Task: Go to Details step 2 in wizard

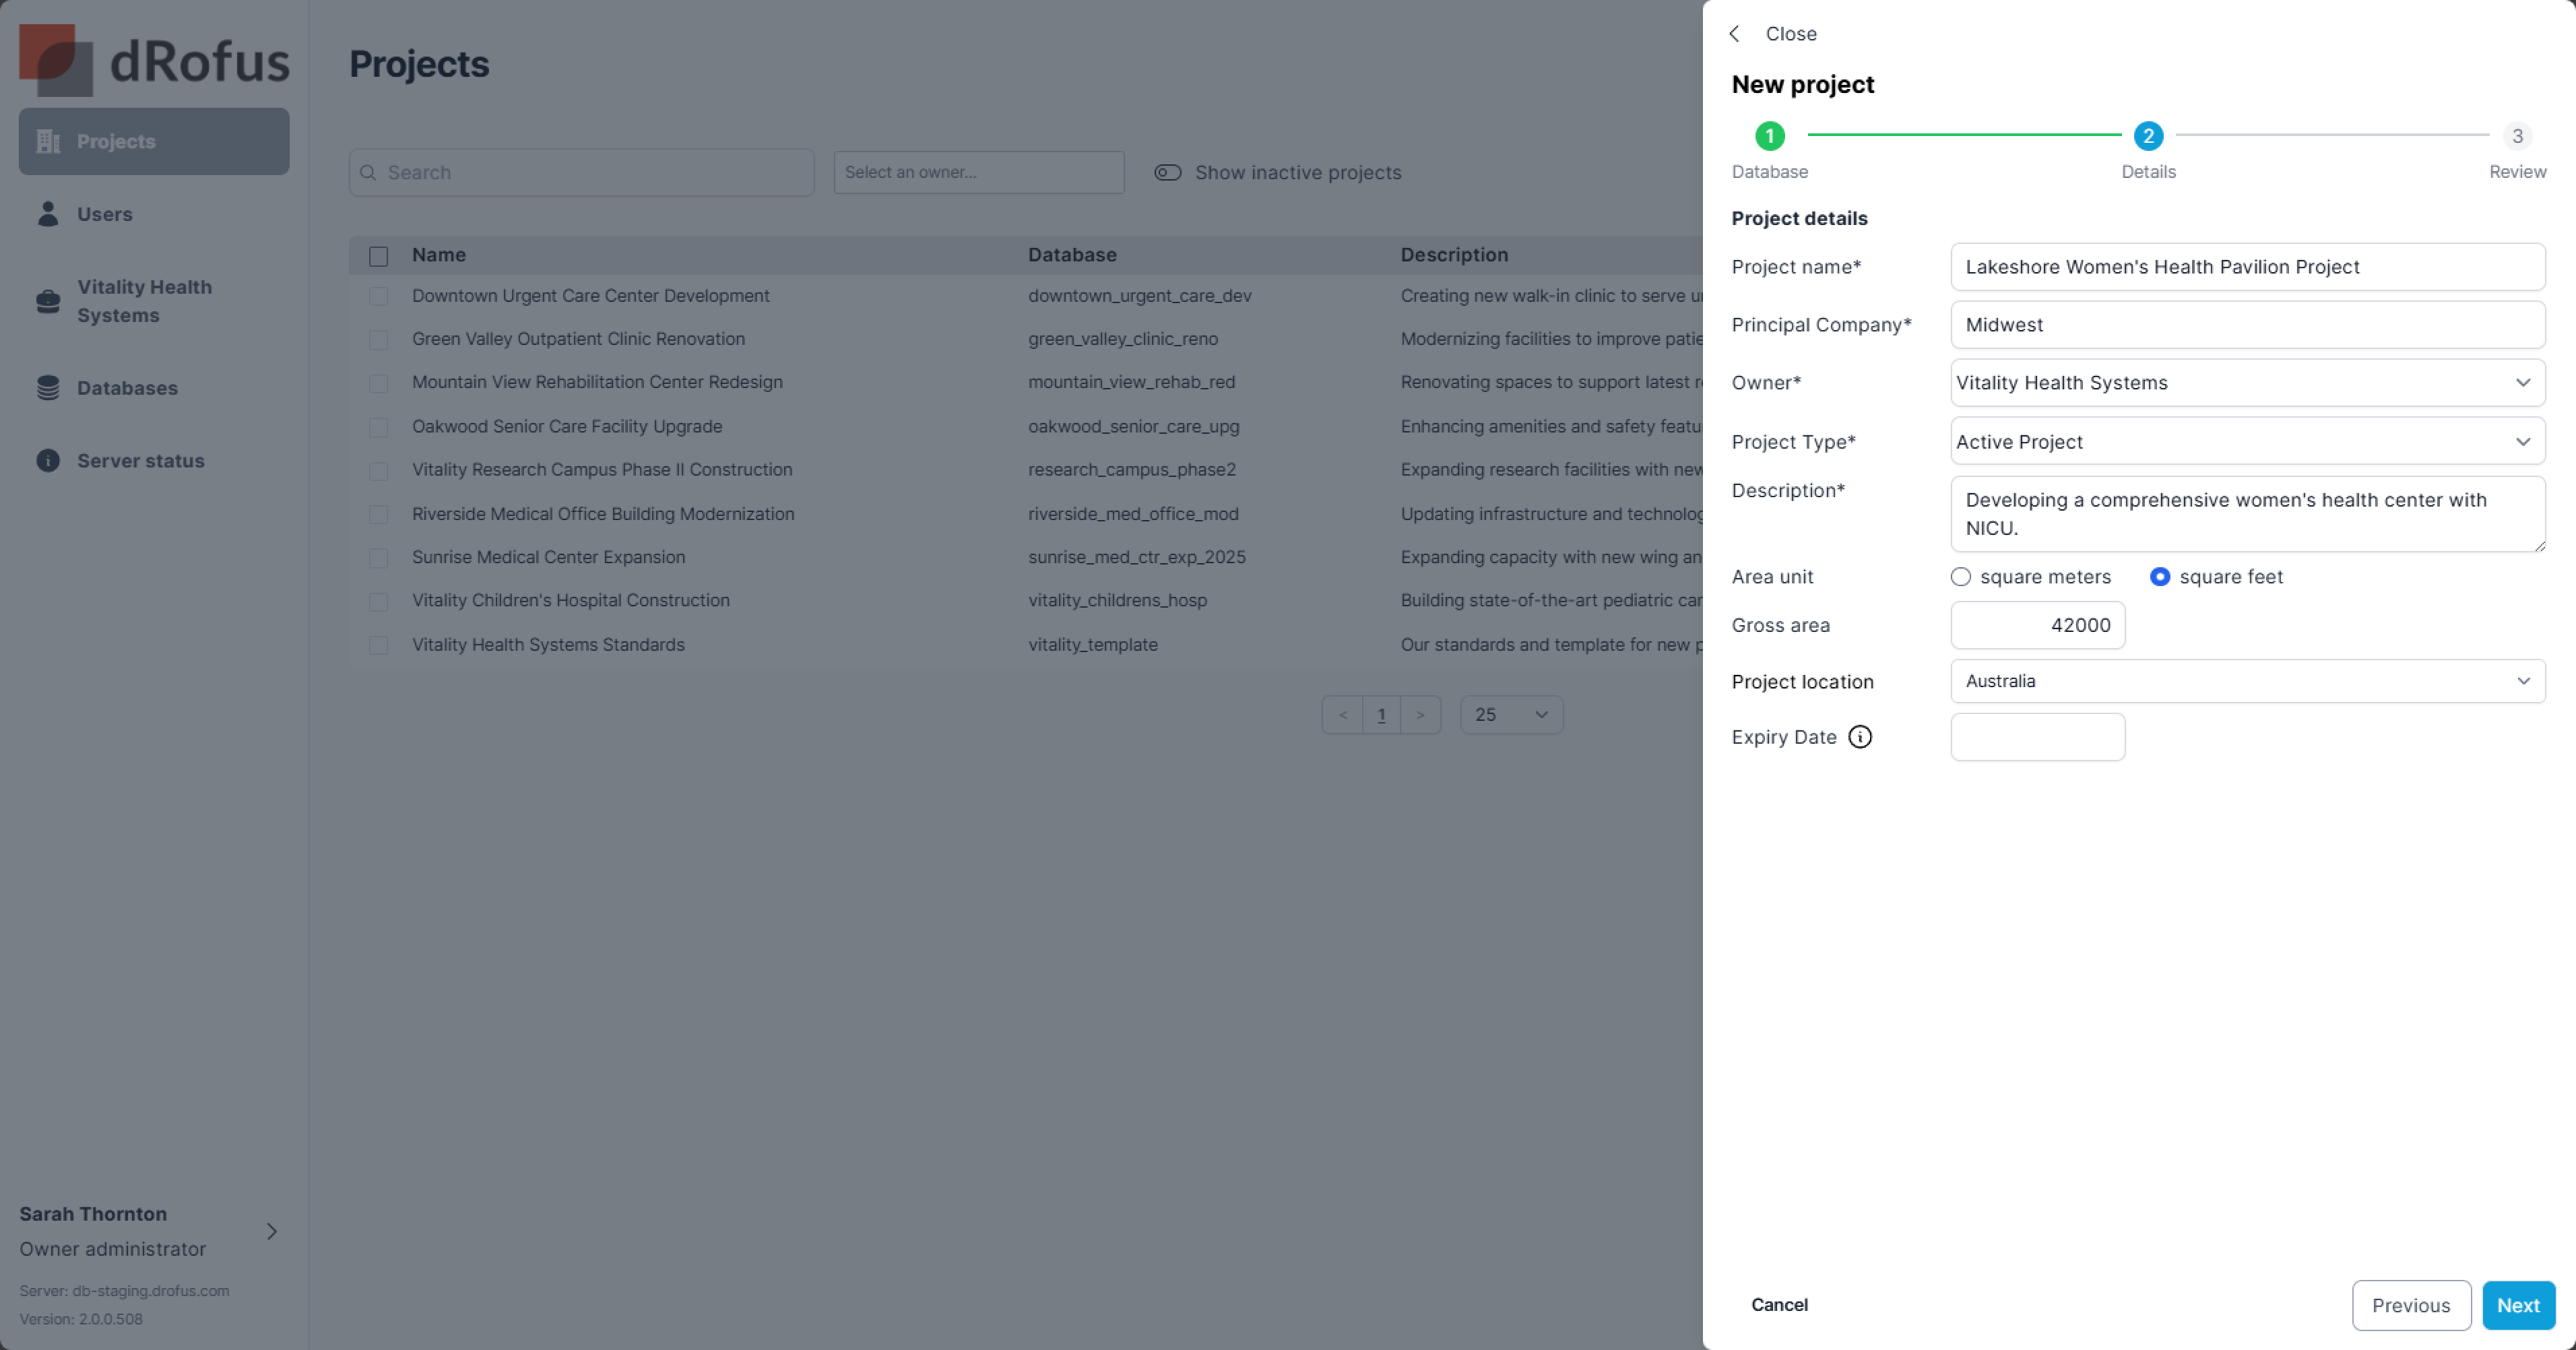Action: 2148,136
